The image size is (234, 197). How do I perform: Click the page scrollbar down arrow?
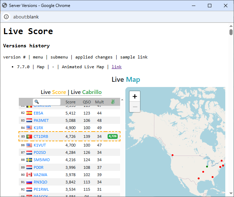click(x=231, y=193)
